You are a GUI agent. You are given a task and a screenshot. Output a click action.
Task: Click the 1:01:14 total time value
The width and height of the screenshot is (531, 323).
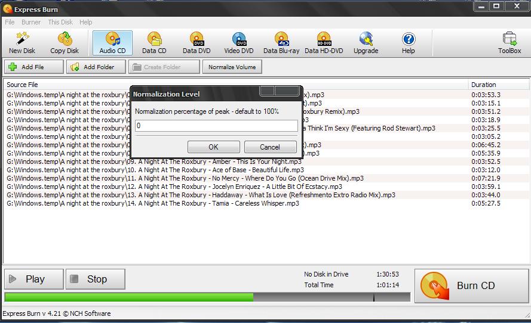pyautogui.click(x=388, y=285)
